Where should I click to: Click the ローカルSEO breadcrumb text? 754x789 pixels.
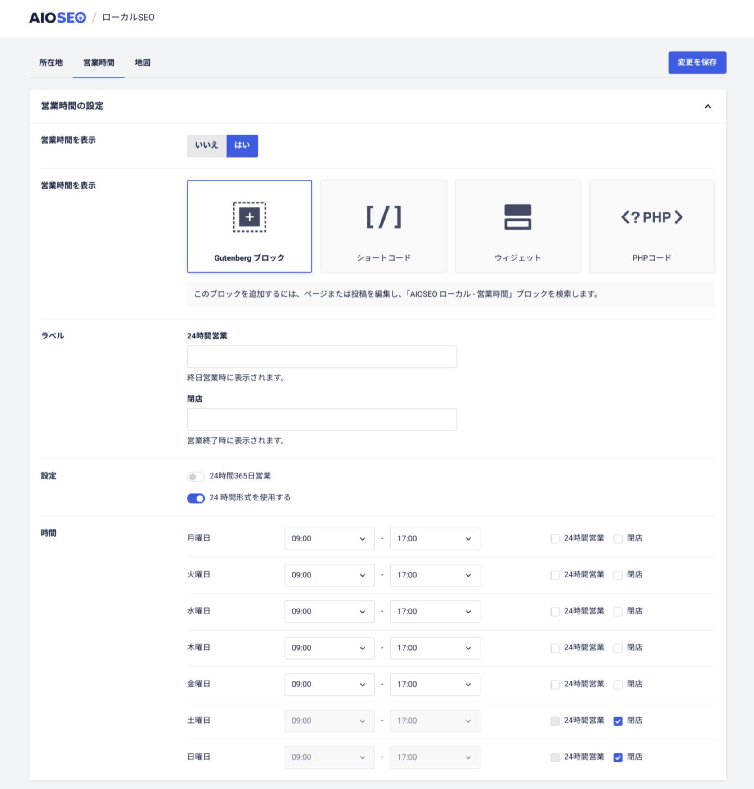(x=128, y=18)
